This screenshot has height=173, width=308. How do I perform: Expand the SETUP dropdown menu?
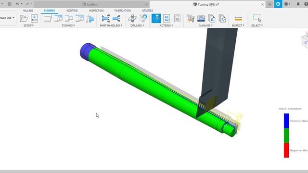pos(28,25)
